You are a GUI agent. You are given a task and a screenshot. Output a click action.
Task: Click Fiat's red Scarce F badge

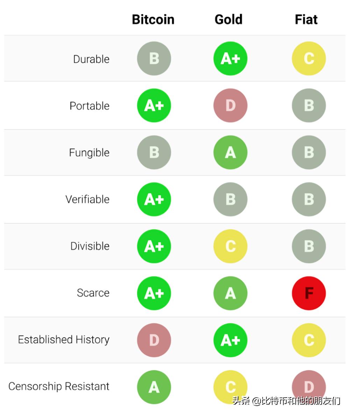pyautogui.click(x=309, y=293)
